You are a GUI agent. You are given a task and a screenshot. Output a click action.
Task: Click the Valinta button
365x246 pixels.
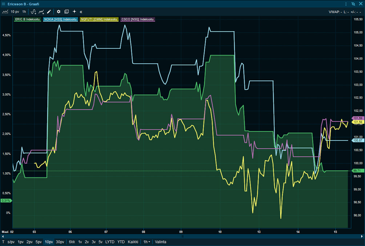point(160,242)
